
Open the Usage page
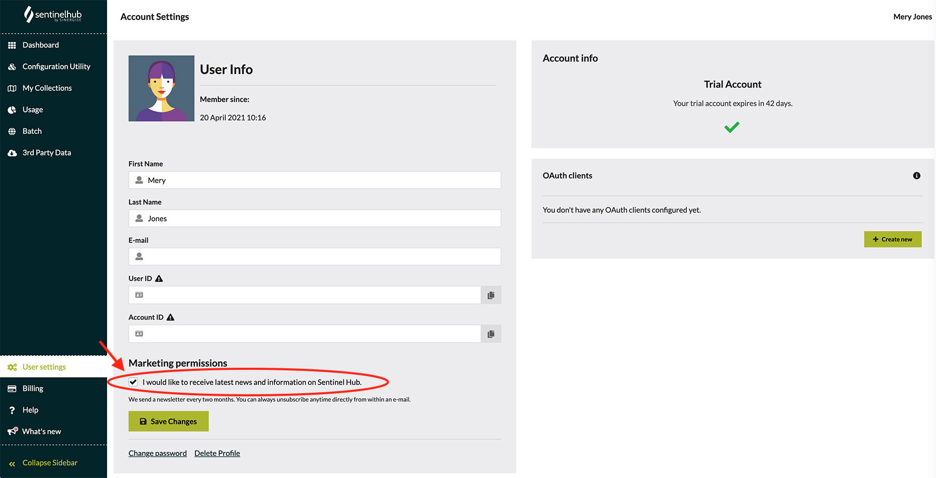point(32,110)
